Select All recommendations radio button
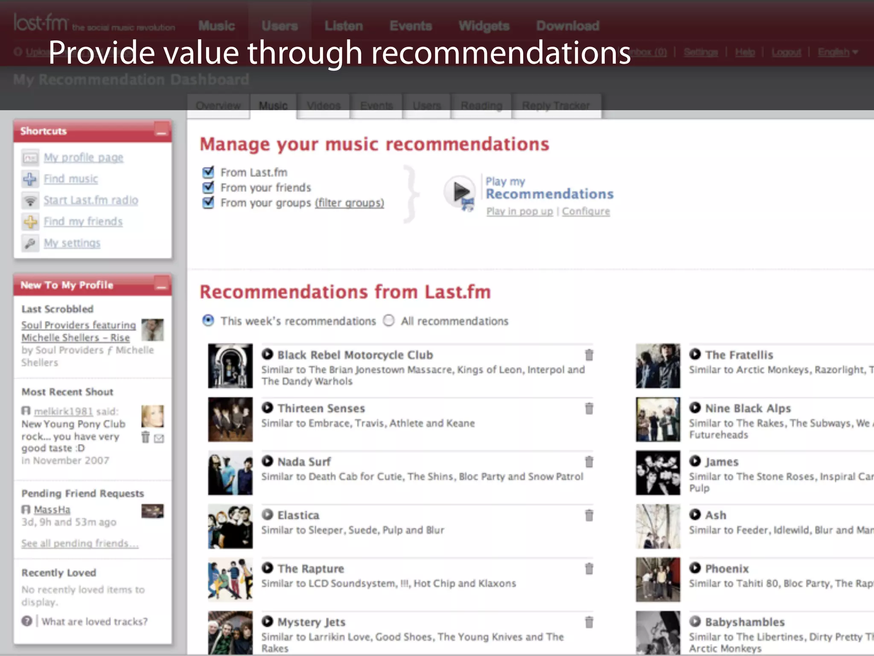Viewport: 874px width, 656px height. click(x=389, y=320)
